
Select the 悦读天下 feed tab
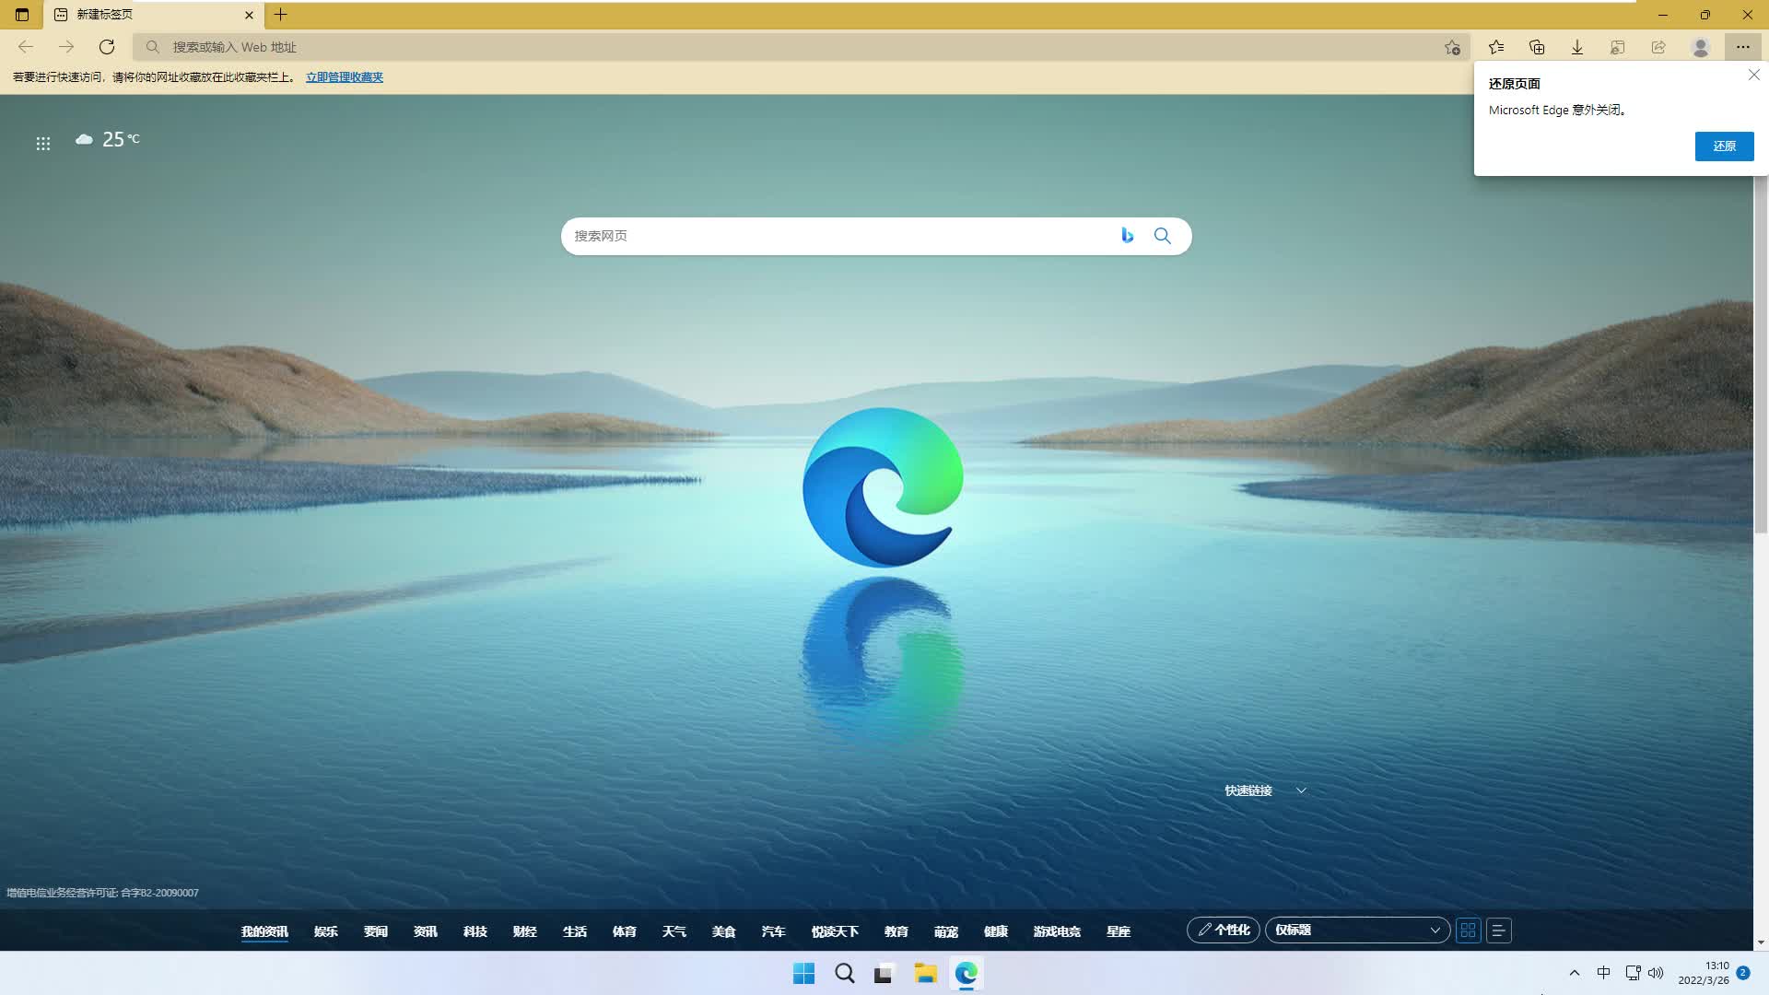coord(835,931)
